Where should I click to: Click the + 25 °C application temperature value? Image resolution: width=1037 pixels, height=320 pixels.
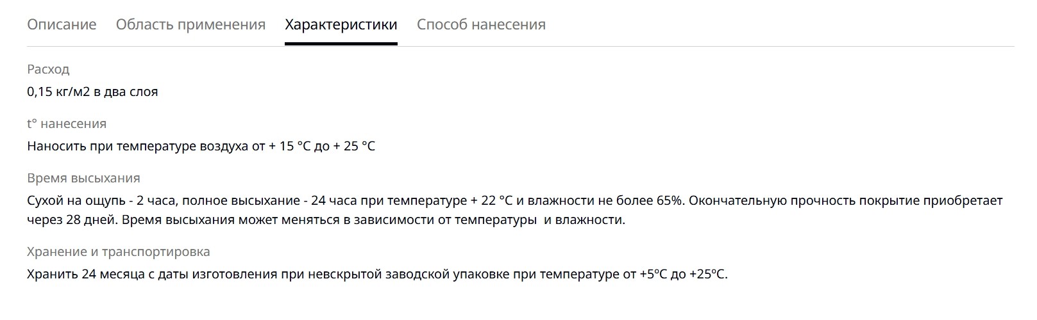(354, 146)
